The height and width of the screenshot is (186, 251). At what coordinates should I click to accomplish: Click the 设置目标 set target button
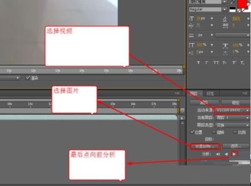(x=205, y=146)
